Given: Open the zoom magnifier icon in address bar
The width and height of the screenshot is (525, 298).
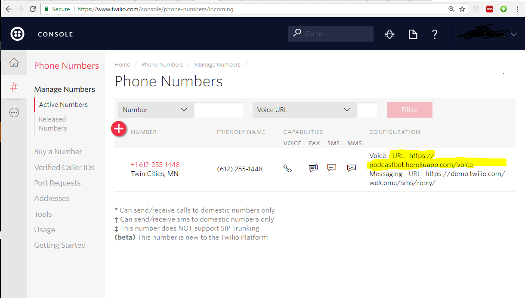Looking at the screenshot, I should pyautogui.click(x=451, y=9).
